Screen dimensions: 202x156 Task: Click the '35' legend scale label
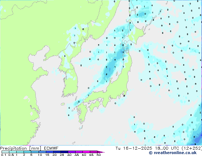(x=76, y=155)
